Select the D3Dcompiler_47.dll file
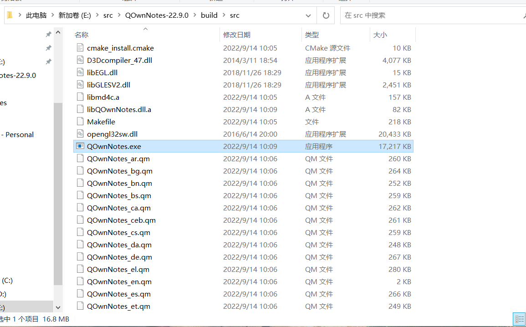This screenshot has width=526, height=327. [119, 60]
